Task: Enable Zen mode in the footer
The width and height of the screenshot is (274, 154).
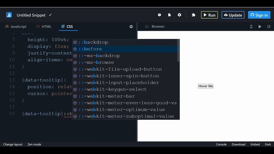Action: (x=34, y=145)
